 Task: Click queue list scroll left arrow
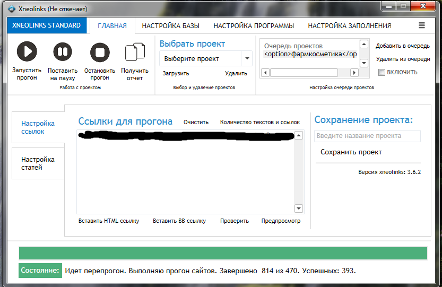click(x=265, y=73)
